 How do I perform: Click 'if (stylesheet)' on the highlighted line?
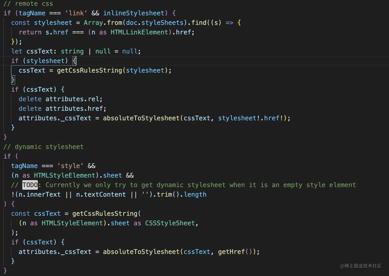tap(40, 61)
